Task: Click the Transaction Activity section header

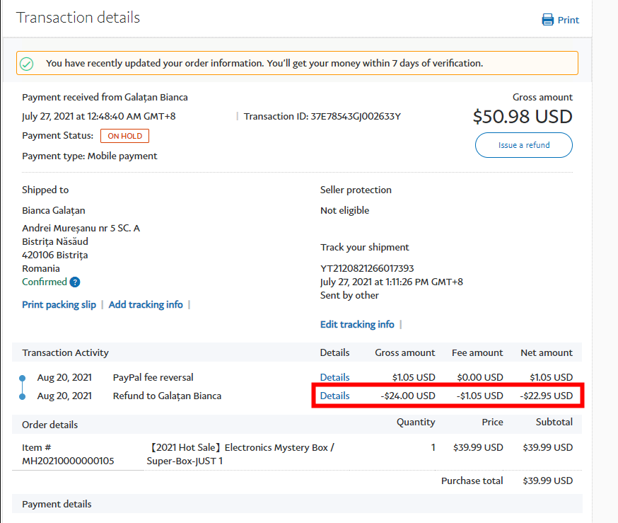Action: [x=65, y=352]
